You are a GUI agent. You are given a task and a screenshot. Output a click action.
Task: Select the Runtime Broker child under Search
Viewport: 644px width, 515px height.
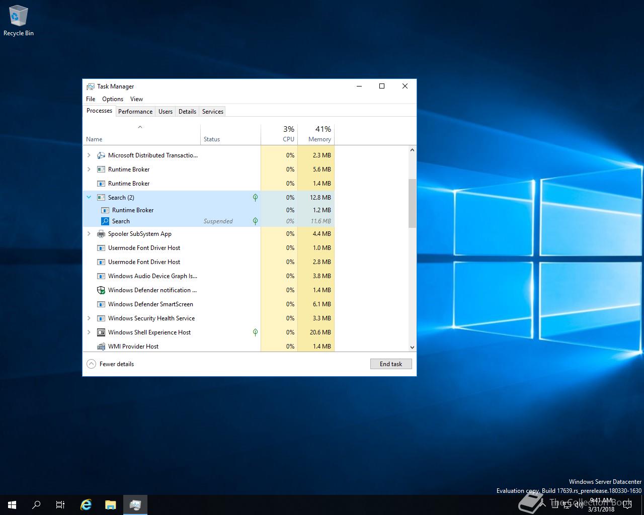coord(209,210)
